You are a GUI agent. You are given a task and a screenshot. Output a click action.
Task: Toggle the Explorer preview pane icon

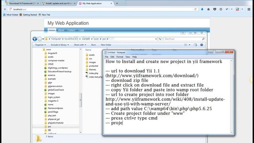[195, 45]
